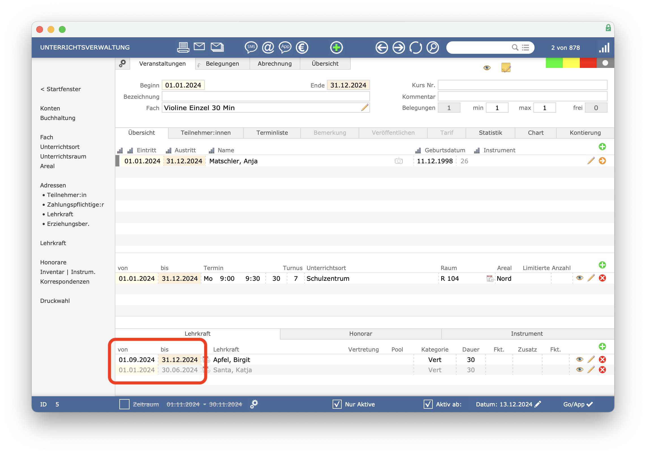Image resolution: width=646 pixels, height=454 pixels.
Task: Add new record with green plus toolbar icon
Action: [x=336, y=47]
